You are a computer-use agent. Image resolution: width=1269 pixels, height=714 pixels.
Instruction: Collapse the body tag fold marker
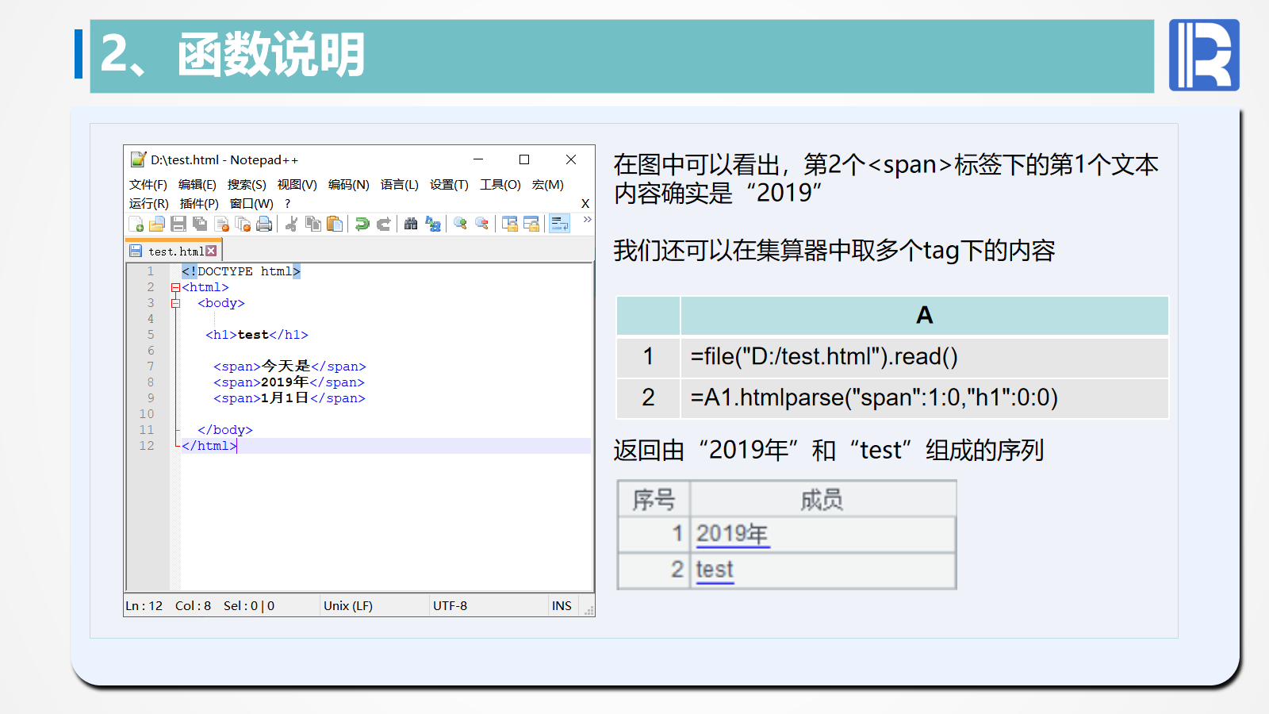[x=175, y=304]
